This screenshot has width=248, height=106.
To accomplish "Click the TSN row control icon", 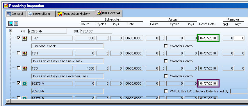I will (24, 53).
